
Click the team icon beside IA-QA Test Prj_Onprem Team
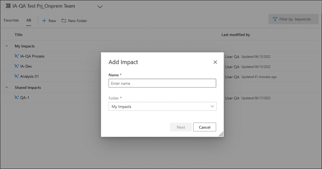coord(8,6)
